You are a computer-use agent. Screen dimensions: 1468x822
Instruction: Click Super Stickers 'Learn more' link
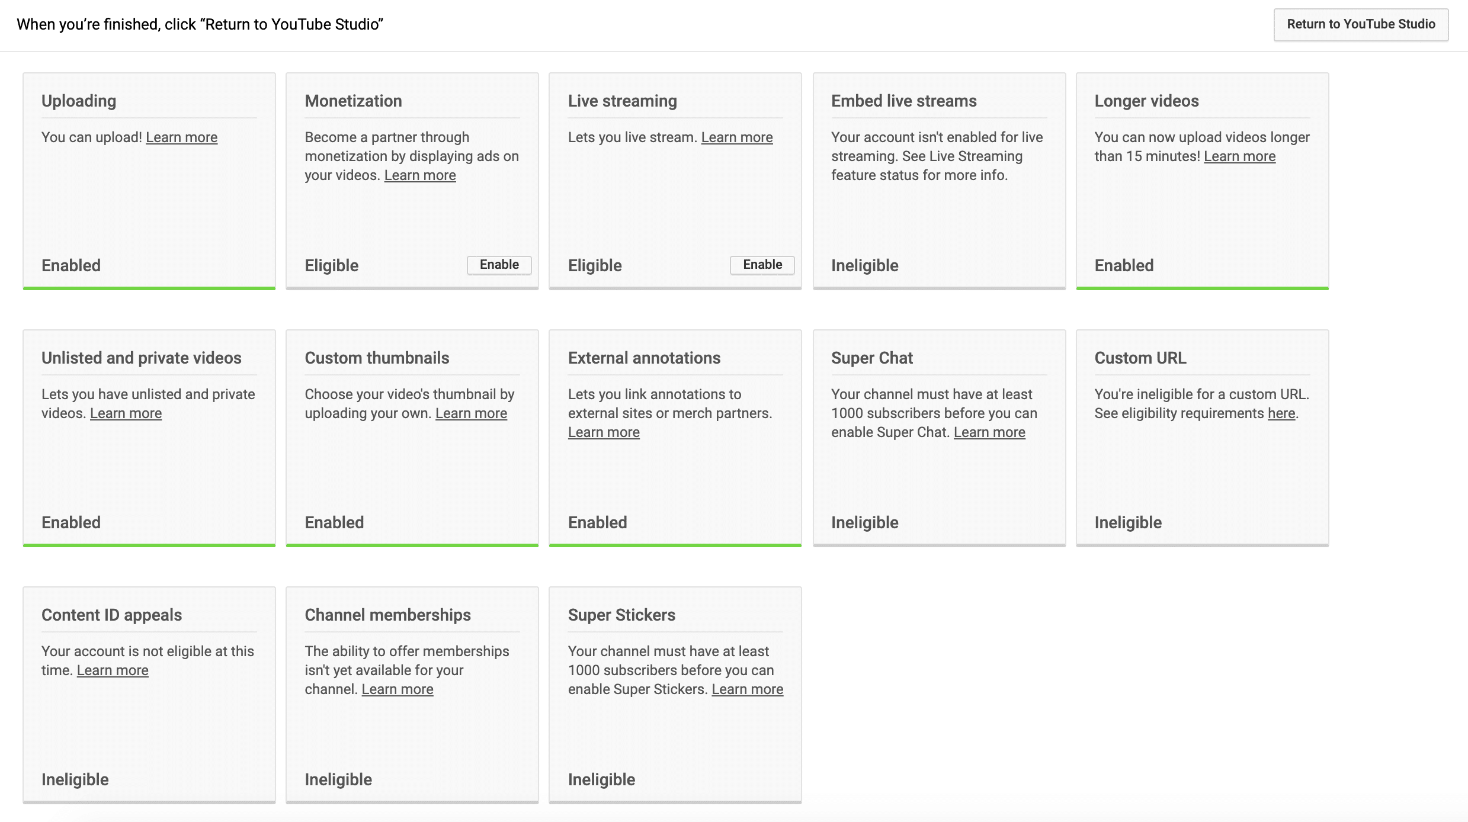pos(747,690)
